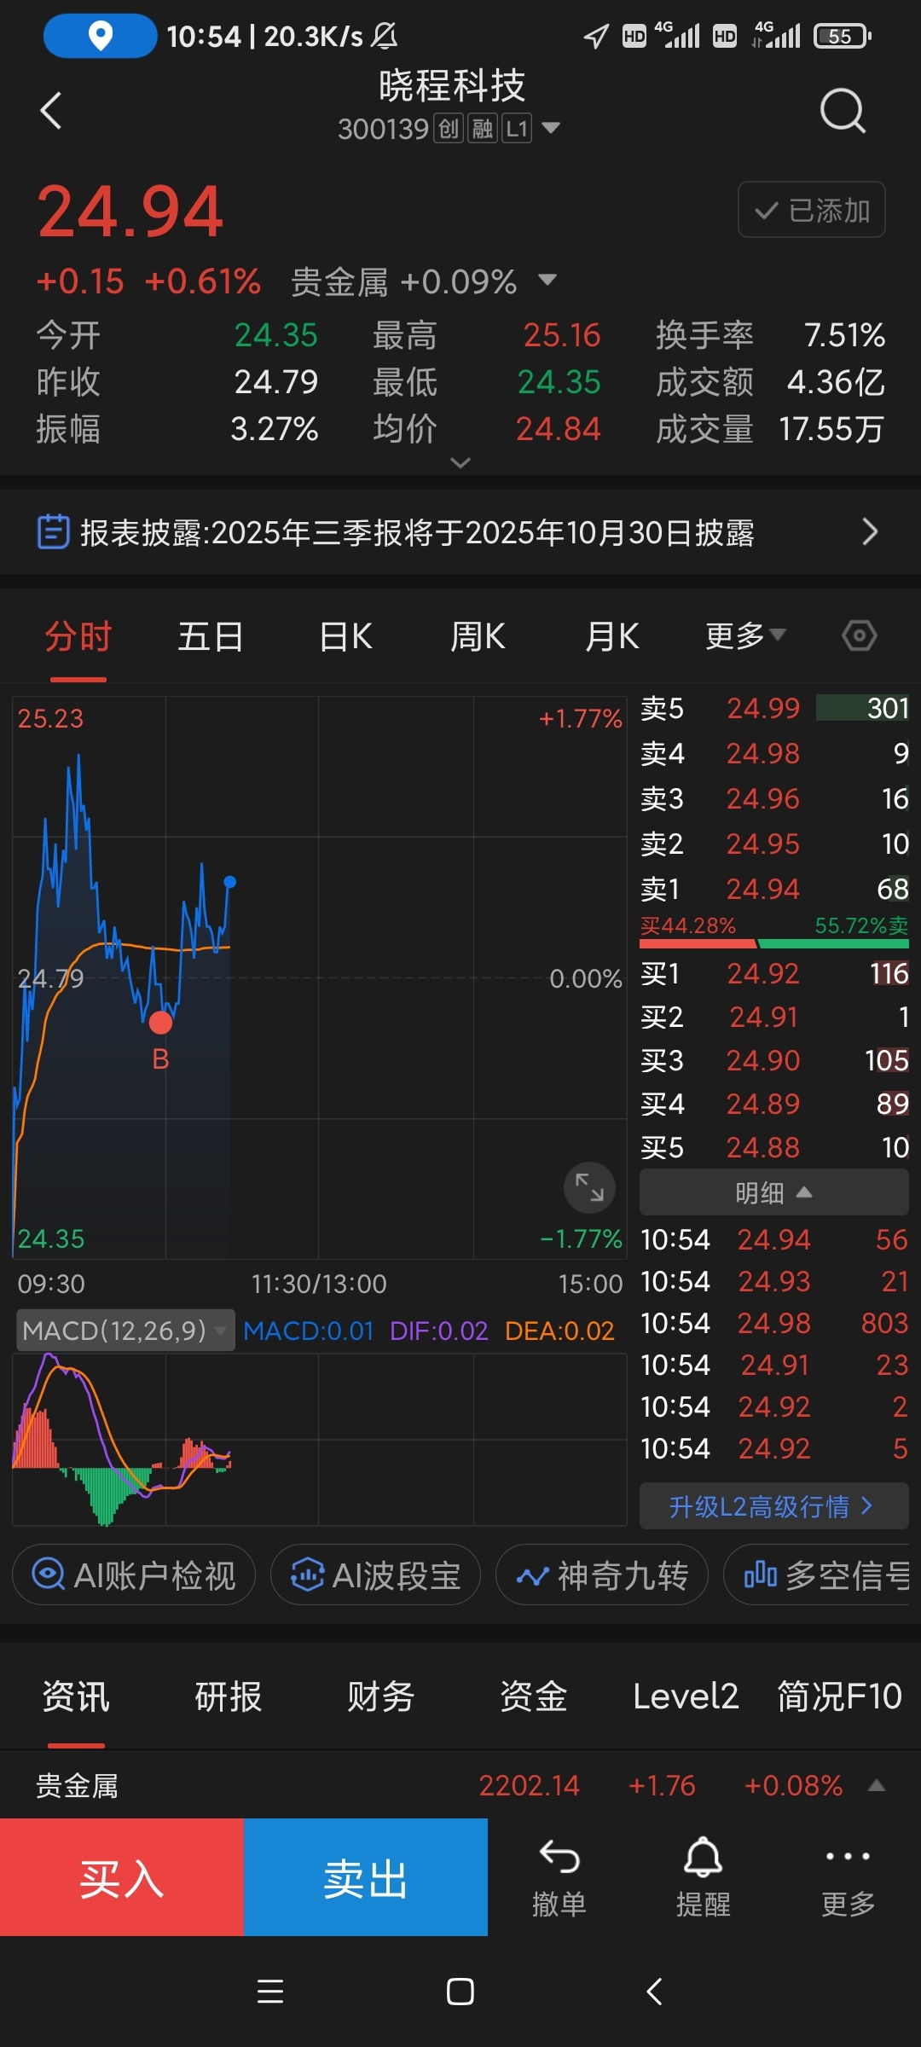921x2047 pixels.
Task: Switch to 日K daily chart tab
Action: click(x=345, y=637)
